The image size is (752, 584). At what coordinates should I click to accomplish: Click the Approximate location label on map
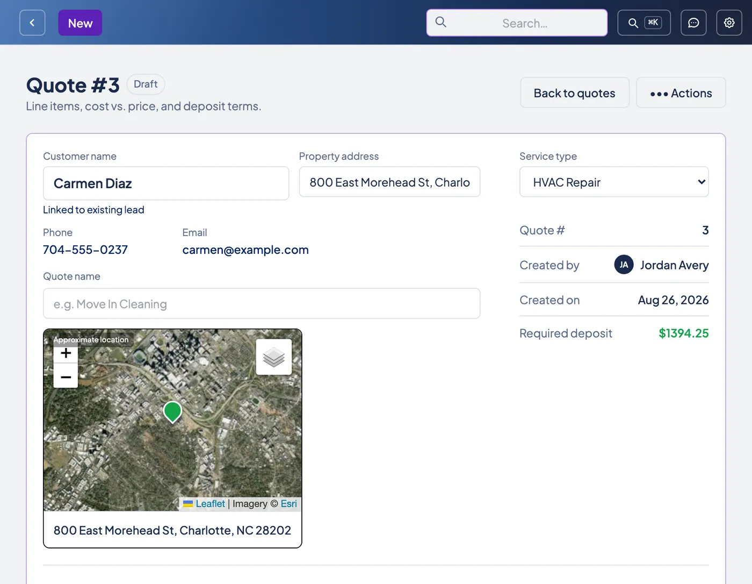coord(91,340)
